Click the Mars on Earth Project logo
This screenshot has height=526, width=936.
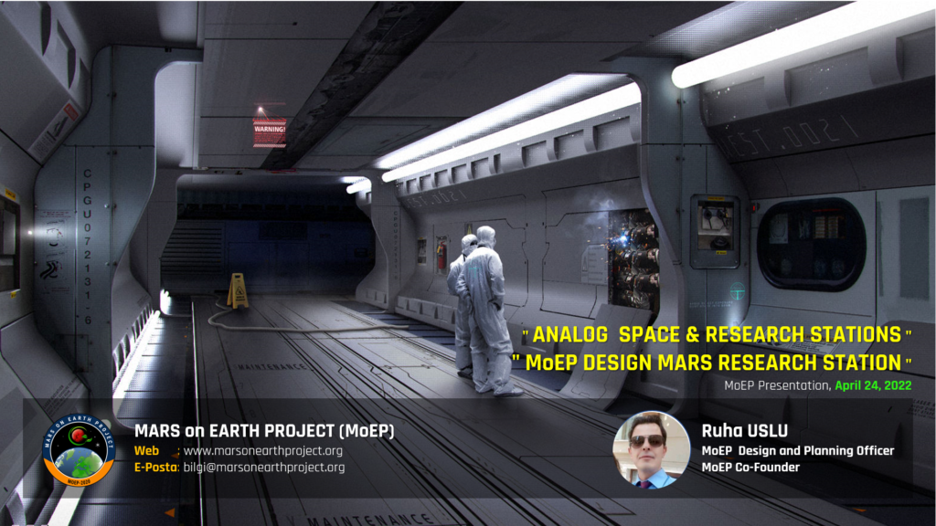click(79, 449)
